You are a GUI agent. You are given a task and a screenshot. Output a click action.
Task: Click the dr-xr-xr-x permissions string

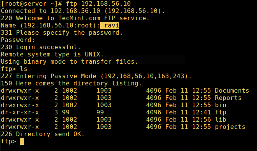[x=20, y=112]
